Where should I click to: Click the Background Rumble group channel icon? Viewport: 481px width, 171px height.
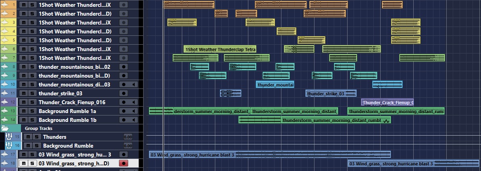click(x=8, y=146)
